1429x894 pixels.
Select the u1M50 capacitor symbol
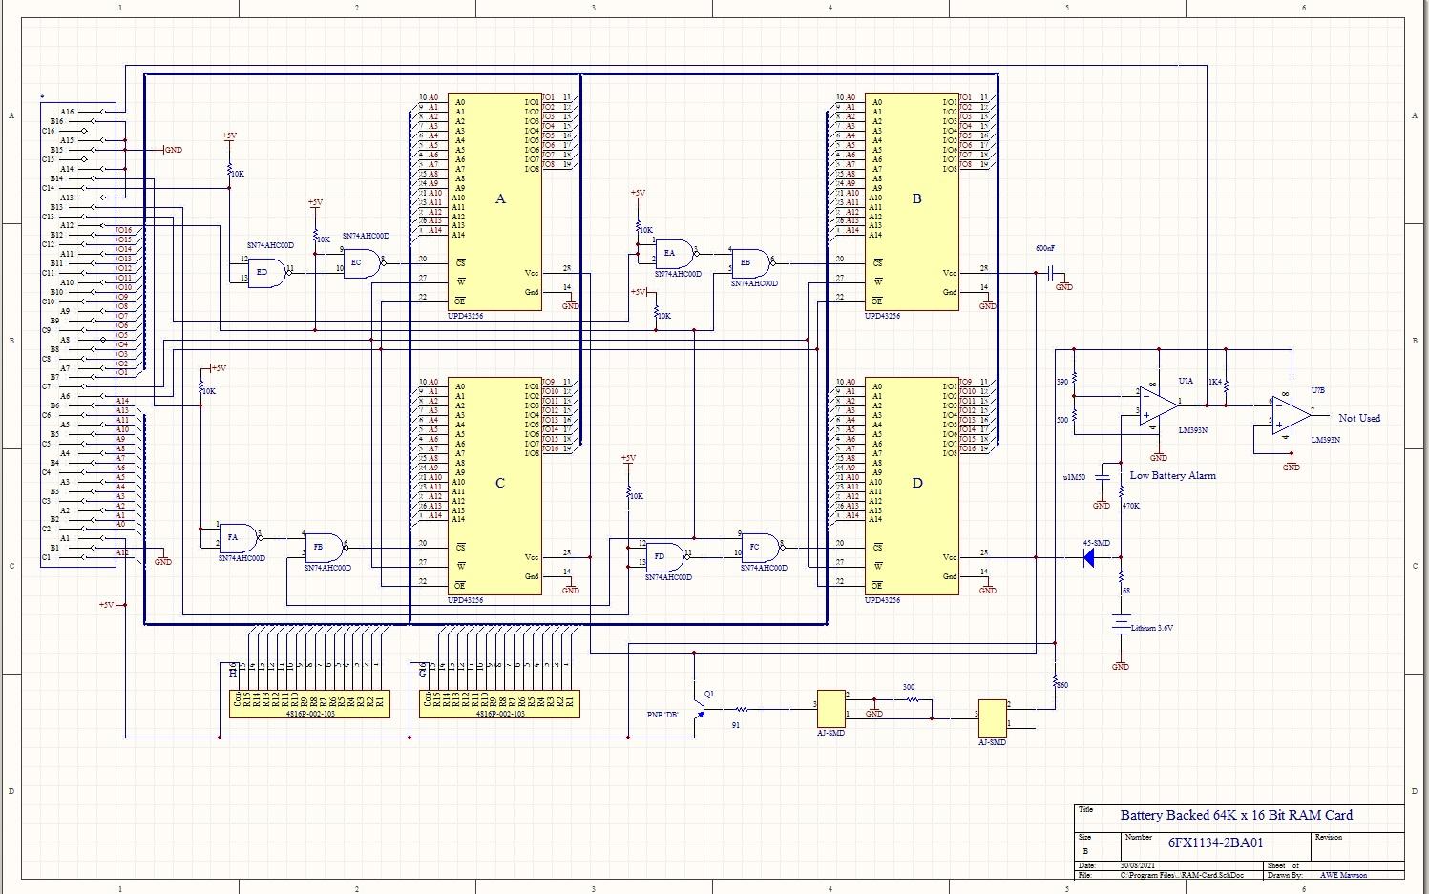1103,475
